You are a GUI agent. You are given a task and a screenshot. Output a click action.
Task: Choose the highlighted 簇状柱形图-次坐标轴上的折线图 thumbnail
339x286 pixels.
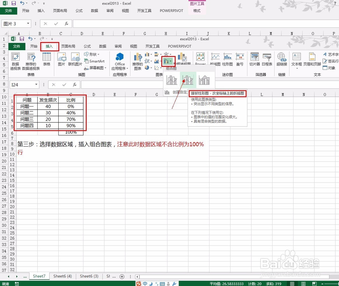[x=188, y=80]
